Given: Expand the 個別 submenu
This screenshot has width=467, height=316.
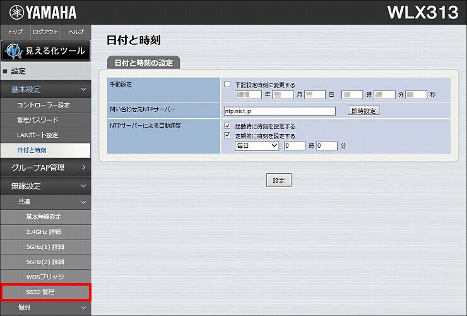Looking at the screenshot, I should [x=45, y=307].
